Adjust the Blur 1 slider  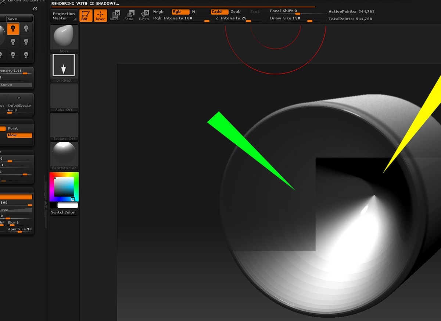pos(20,223)
